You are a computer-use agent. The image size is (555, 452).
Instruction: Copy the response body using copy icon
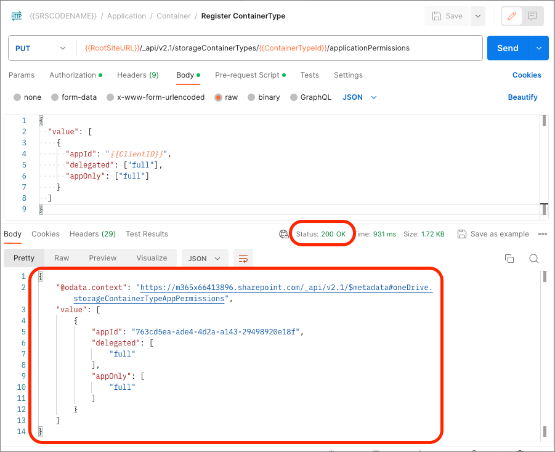point(509,260)
